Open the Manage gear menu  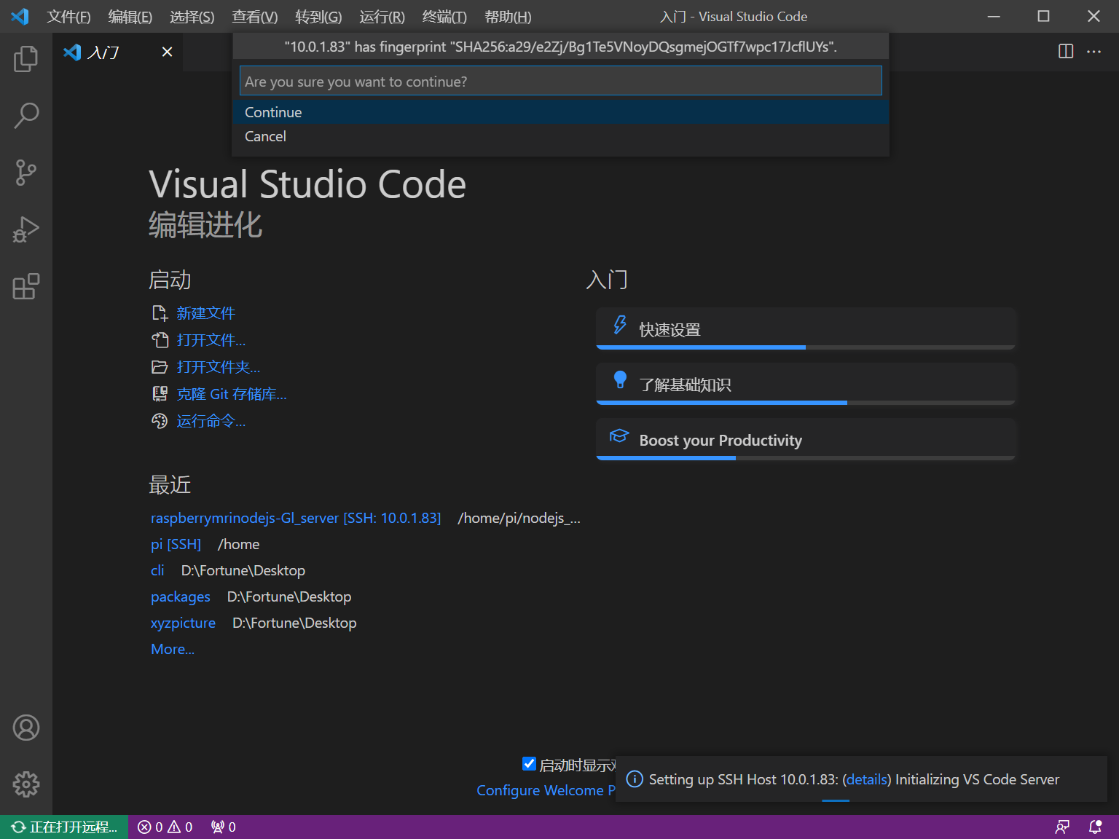pyautogui.click(x=26, y=784)
